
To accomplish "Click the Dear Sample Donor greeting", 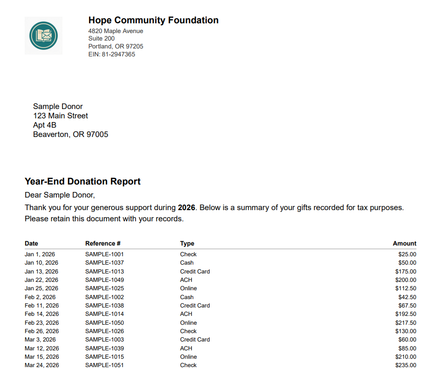I will click(x=60, y=195).
